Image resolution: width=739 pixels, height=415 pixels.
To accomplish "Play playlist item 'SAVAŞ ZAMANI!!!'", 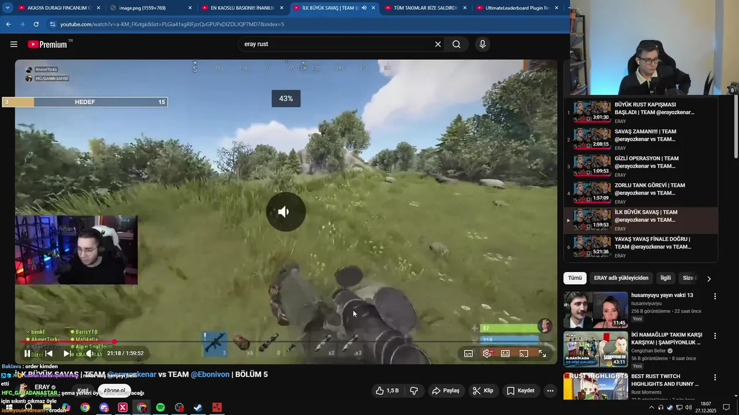I will coord(641,139).
